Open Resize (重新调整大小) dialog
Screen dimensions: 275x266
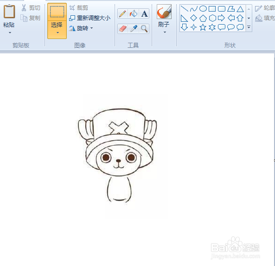(x=90, y=18)
